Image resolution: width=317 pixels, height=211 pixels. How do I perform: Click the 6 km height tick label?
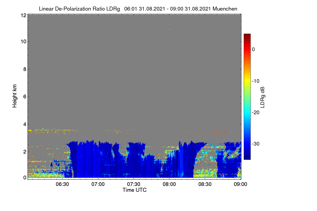[x=25, y=97]
